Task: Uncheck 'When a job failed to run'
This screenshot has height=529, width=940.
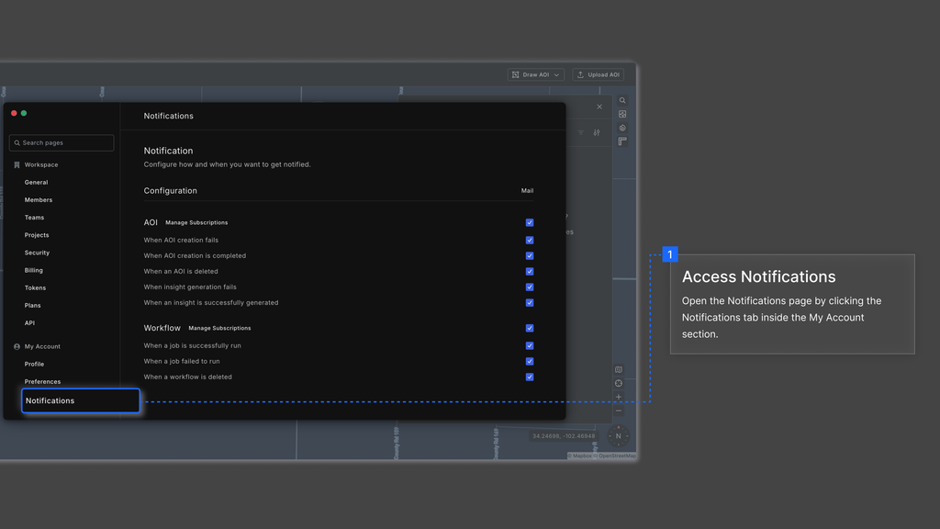Action: click(530, 361)
